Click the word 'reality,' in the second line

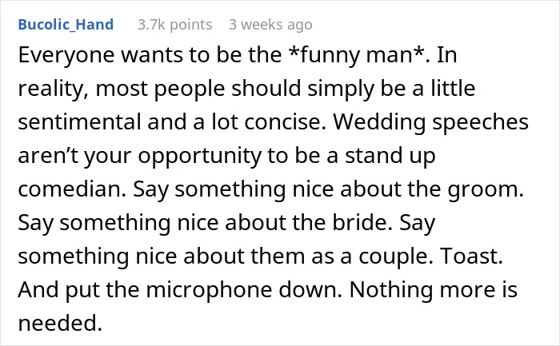pos(54,89)
